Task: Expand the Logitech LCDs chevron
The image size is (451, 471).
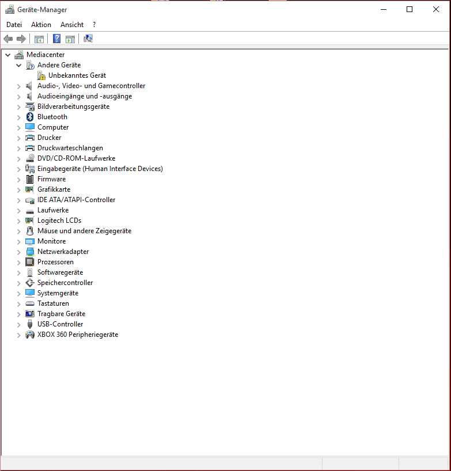Action: tap(19, 221)
